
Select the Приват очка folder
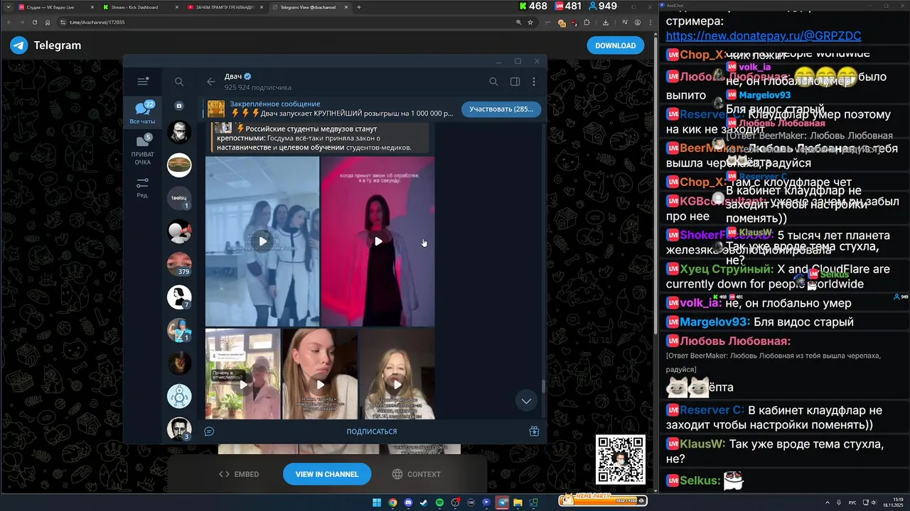[143, 150]
